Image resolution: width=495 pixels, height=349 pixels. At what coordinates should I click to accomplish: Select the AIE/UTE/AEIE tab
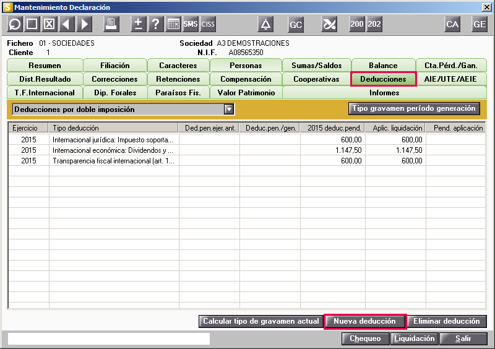point(451,79)
